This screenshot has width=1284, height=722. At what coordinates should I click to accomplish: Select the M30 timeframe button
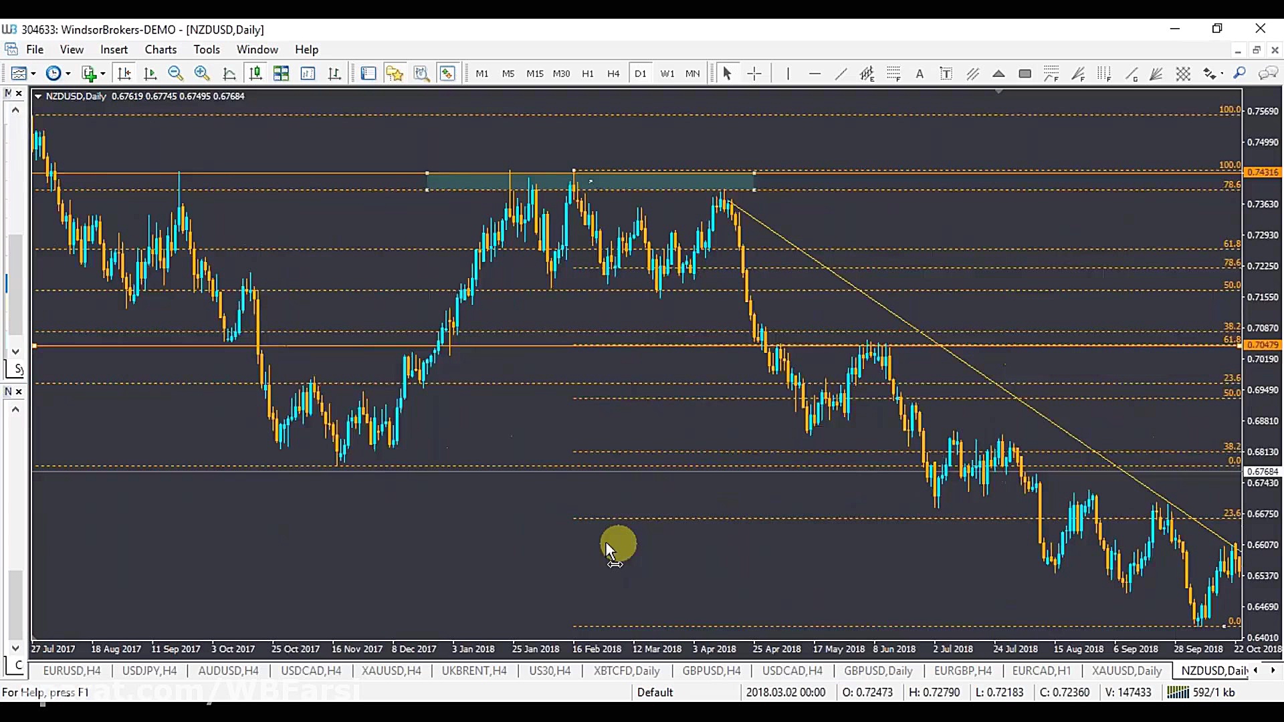[561, 74]
